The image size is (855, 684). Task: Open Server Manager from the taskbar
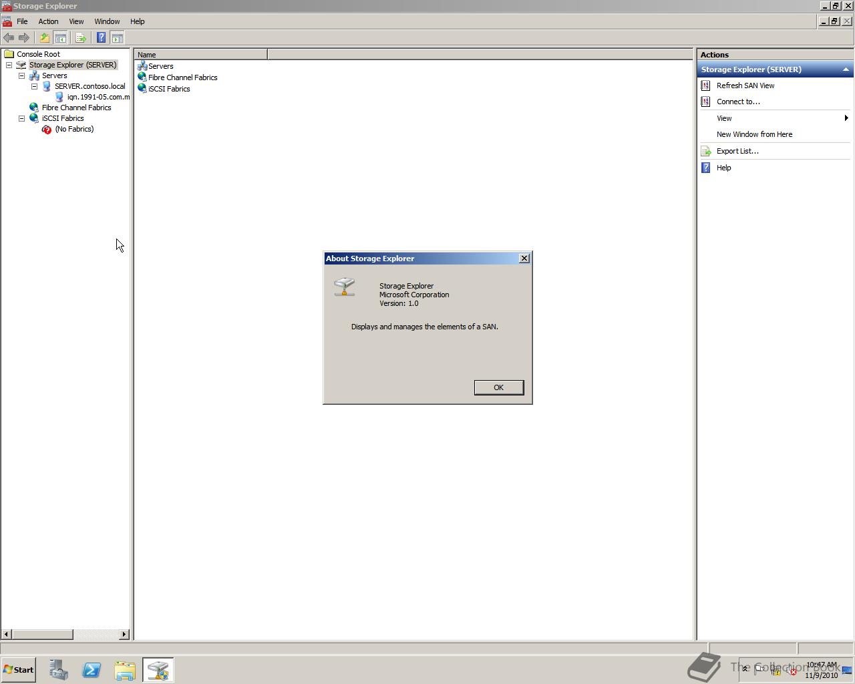[x=58, y=670]
